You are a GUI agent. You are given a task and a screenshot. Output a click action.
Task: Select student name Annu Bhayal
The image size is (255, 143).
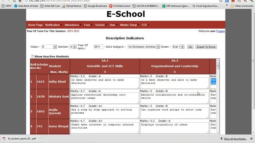click(59, 126)
